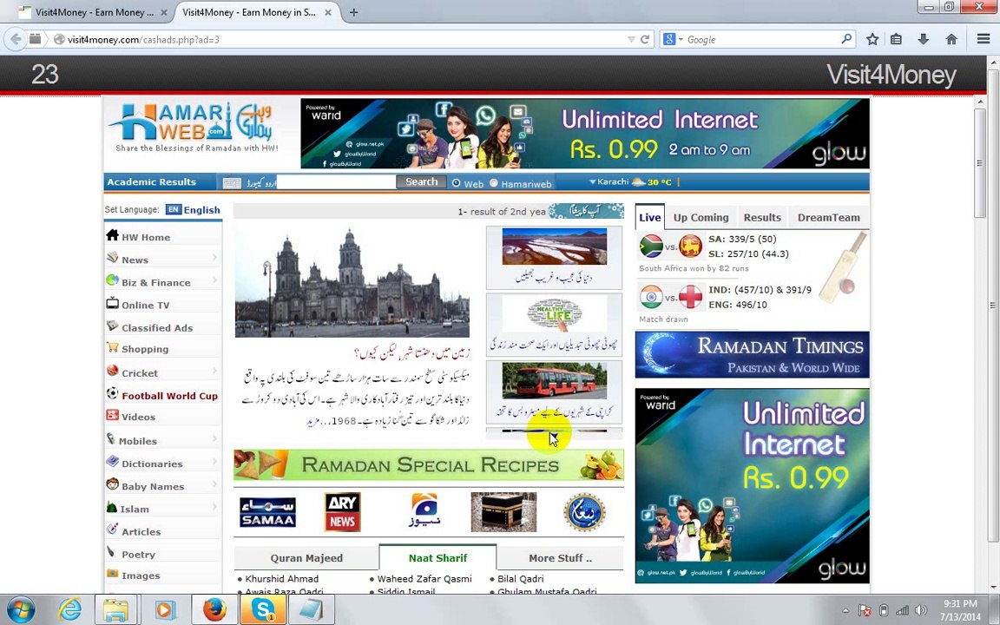
Task: Expand the Biz & Finance submenu
Action: tap(214, 280)
